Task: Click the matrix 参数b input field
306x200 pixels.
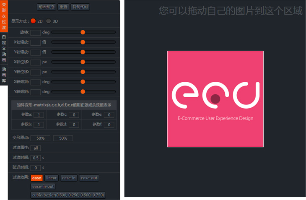Action: click(39, 125)
